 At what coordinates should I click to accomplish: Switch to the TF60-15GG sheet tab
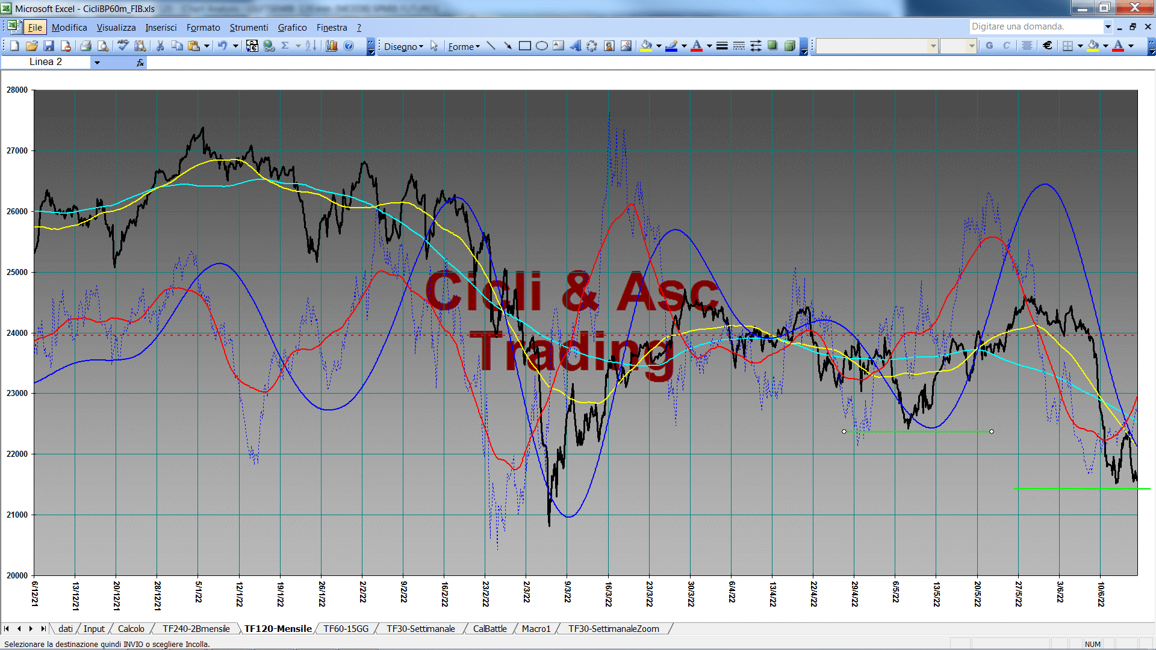coord(346,629)
